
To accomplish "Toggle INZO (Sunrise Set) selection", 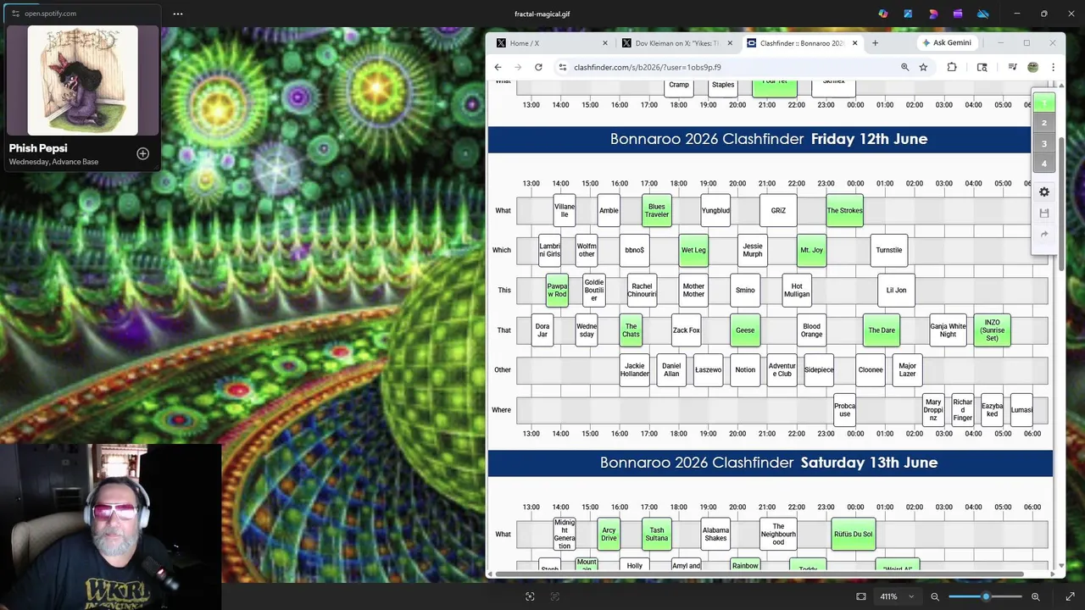I will [x=992, y=330].
